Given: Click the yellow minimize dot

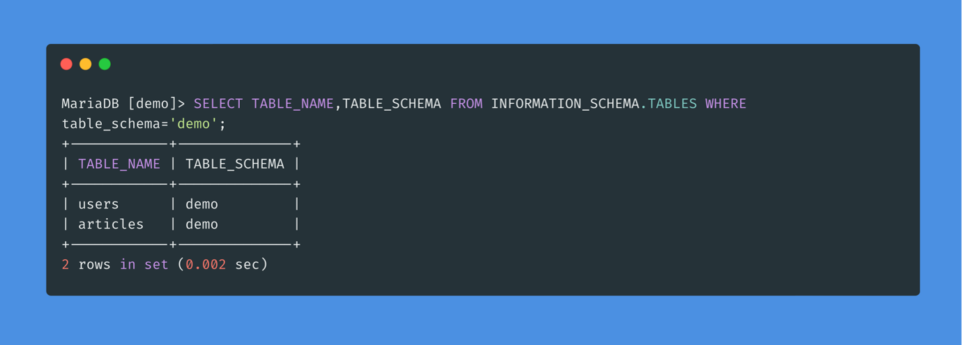Looking at the screenshot, I should 86,64.
